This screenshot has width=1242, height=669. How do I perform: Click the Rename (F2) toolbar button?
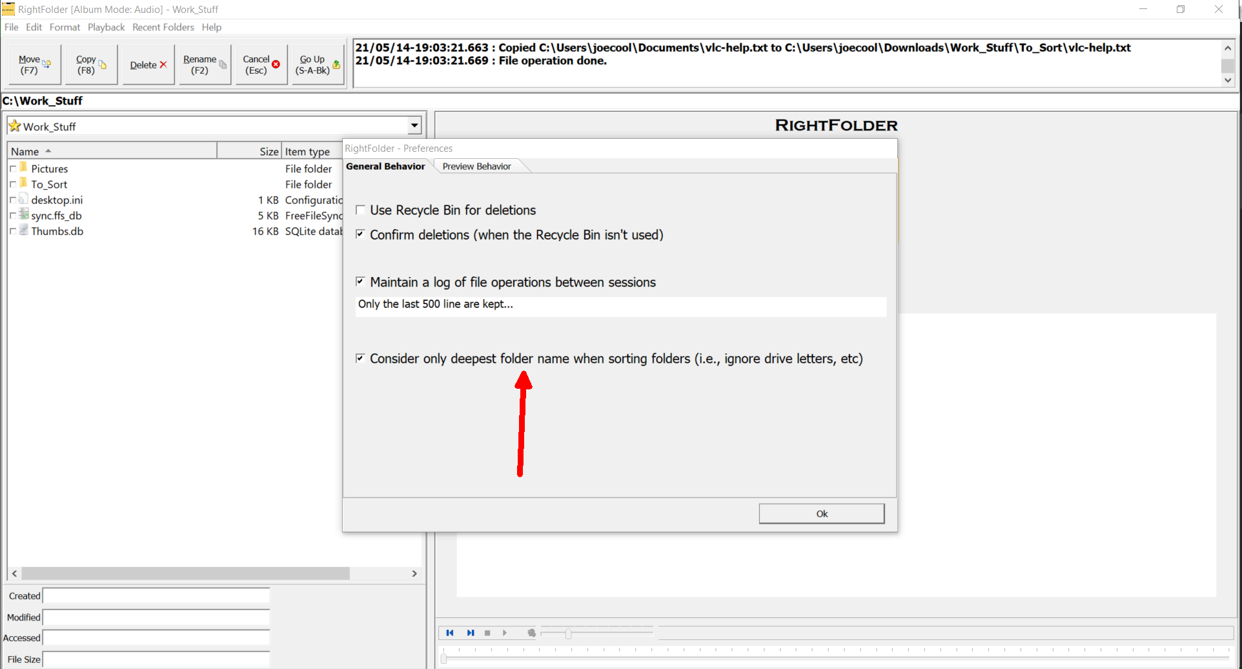205,65
